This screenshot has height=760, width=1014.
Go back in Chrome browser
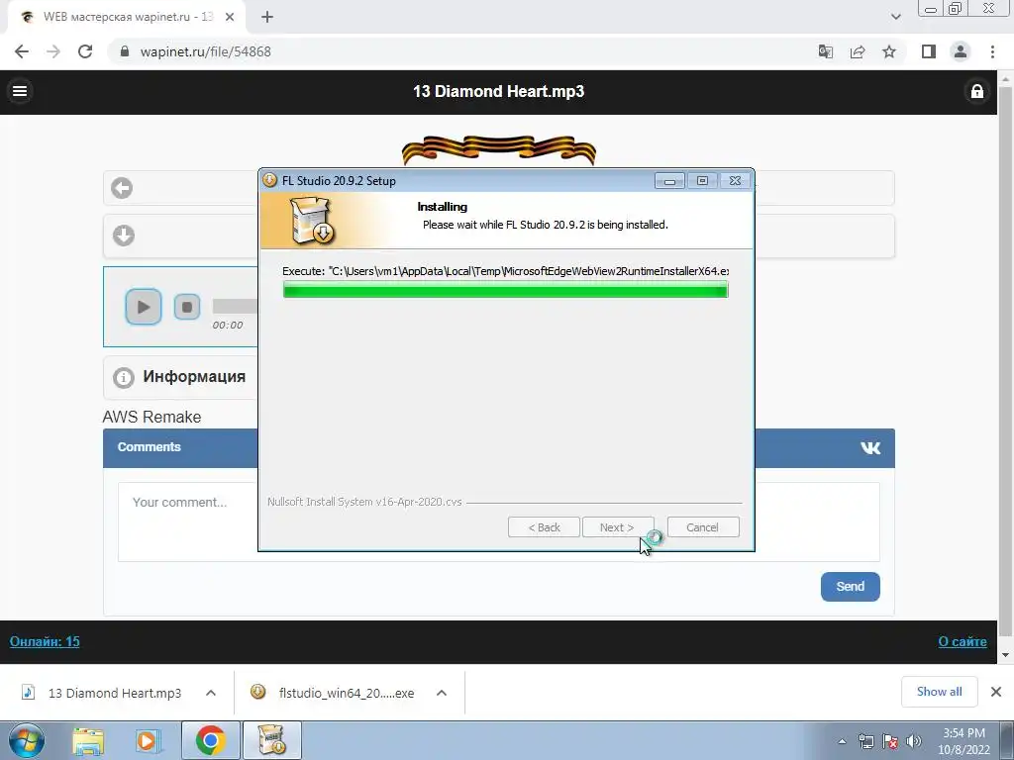[22, 51]
